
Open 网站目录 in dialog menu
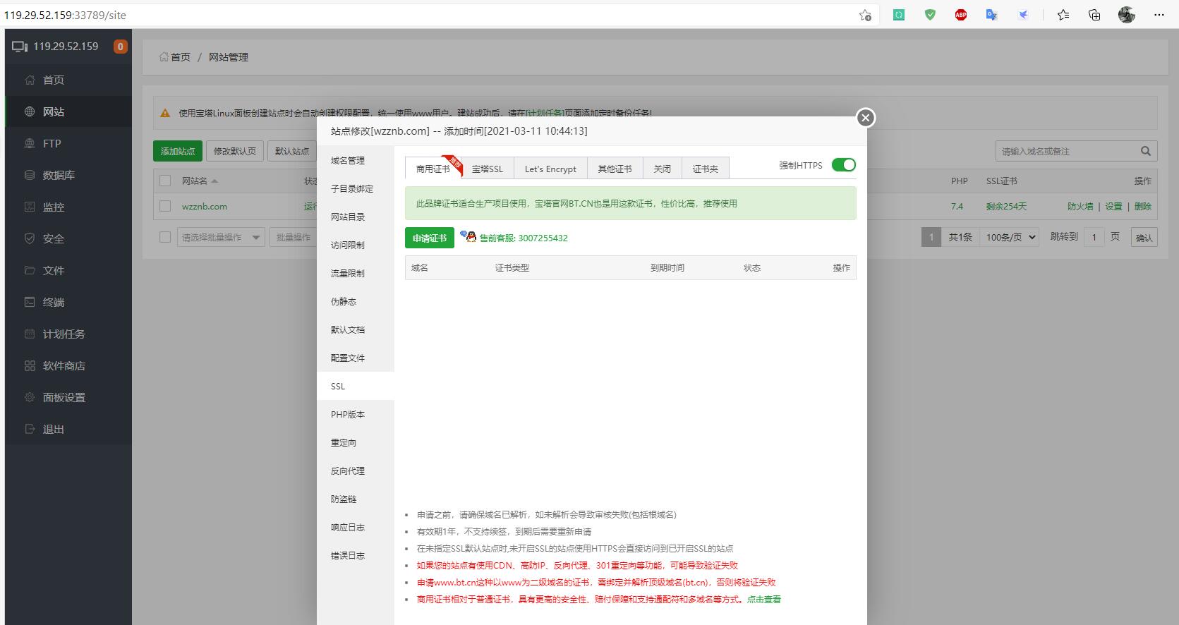(x=356, y=217)
